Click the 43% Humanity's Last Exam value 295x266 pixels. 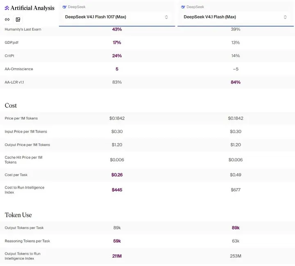tap(117, 29)
